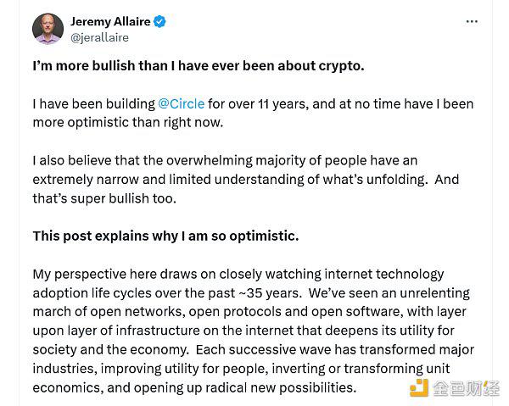Image resolution: width=509 pixels, height=406 pixels.
Task: Click the orange Jinse Finance watermark logo
Action: click(419, 387)
